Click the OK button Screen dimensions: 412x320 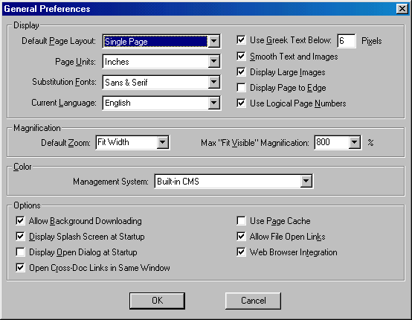157,301
